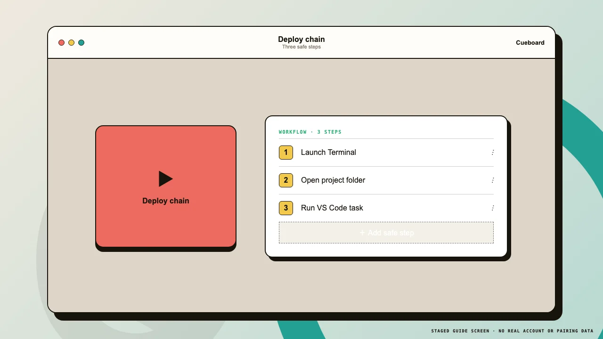The height and width of the screenshot is (339, 603).
Task: Select the Launch Terminal step text
Action: tap(328, 153)
